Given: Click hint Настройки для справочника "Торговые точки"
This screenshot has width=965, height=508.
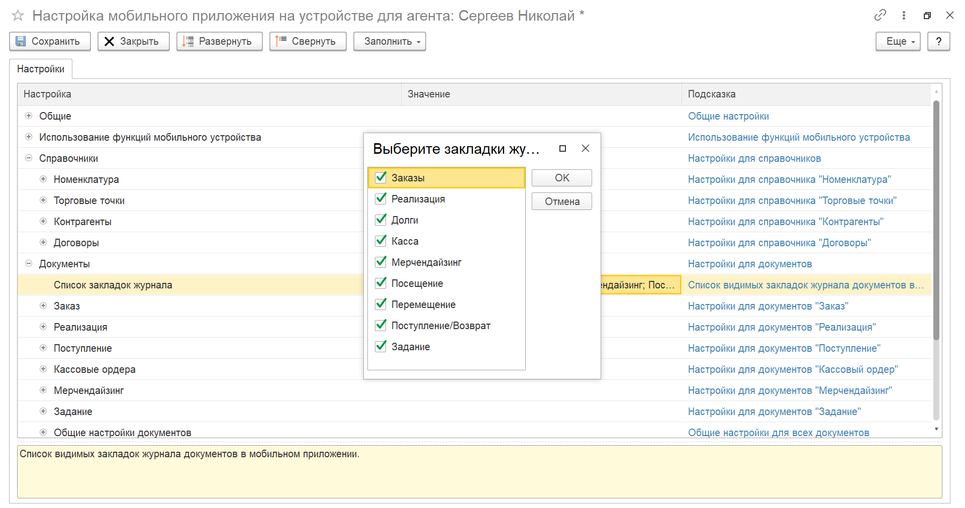Looking at the screenshot, I should click(792, 200).
